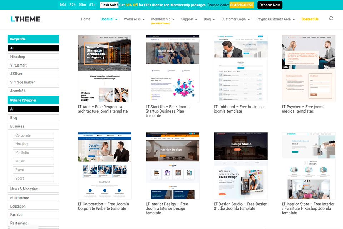343x229 pixels.
Task: Open the LT Interior Design template thumbnail
Action: click(173, 166)
